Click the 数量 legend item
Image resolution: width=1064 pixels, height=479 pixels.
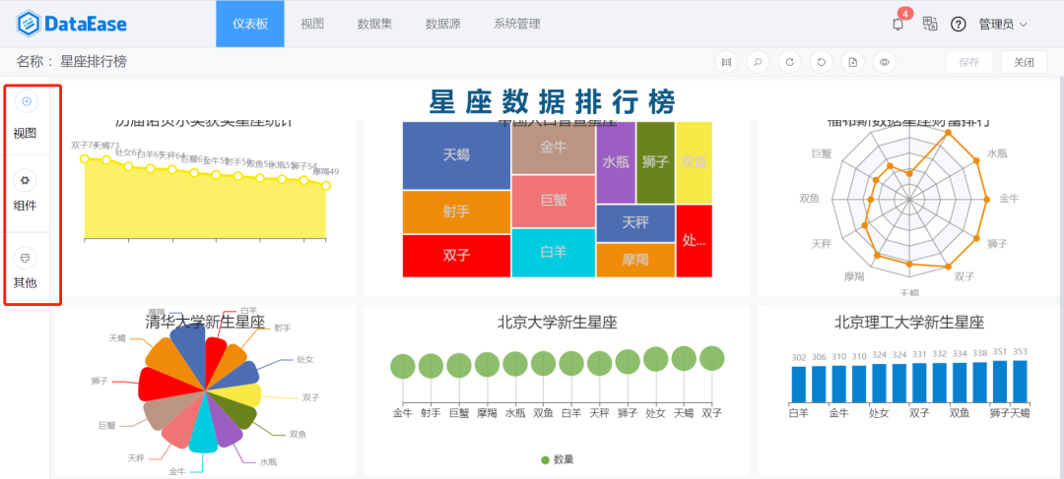557,459
